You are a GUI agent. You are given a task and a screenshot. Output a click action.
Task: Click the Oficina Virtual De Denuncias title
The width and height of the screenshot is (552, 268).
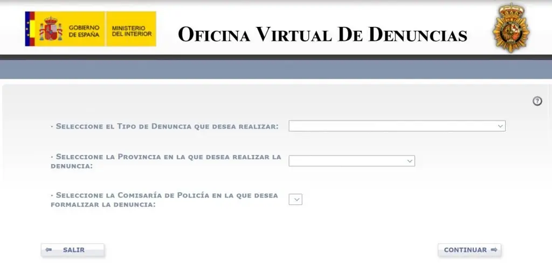pos(322,34)
